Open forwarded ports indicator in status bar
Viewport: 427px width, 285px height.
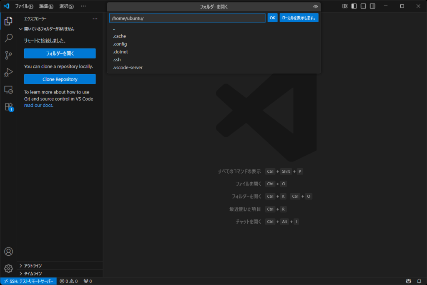tap(88, 281)
